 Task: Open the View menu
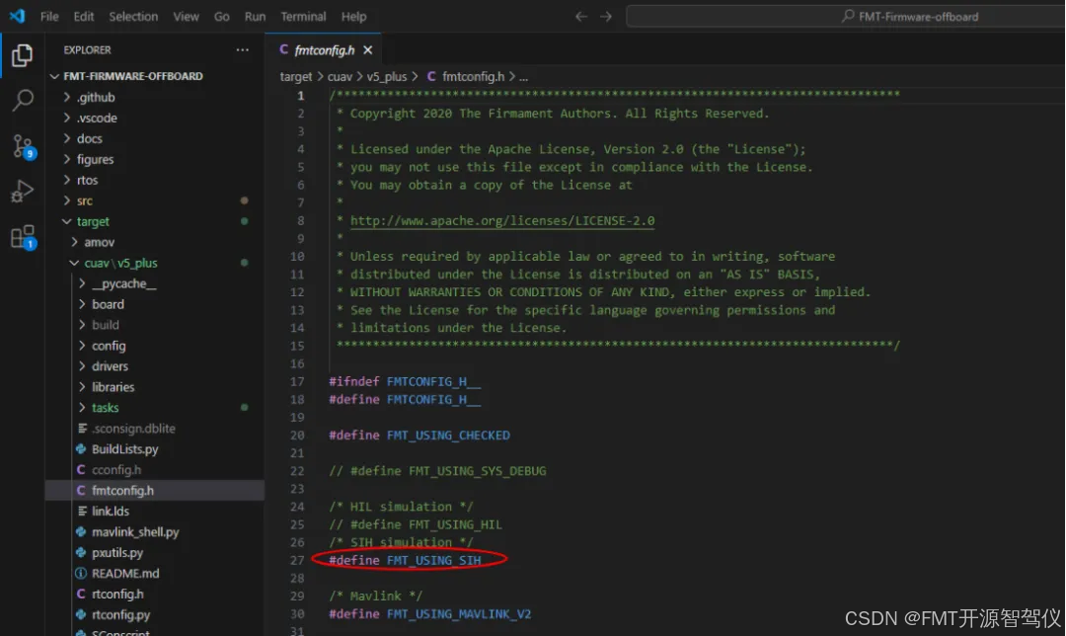[186, 17]
